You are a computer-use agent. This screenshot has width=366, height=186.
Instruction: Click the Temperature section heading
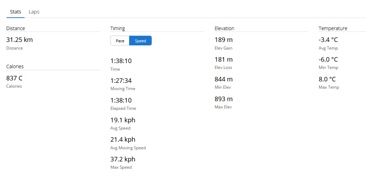click(x=333, y=28)
